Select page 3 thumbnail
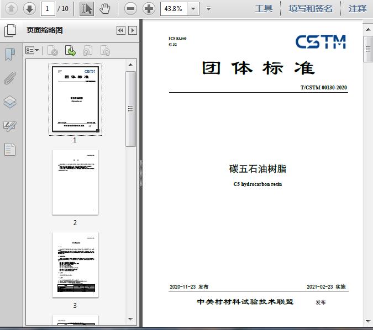373x330 pixels. tap(75, 265)
